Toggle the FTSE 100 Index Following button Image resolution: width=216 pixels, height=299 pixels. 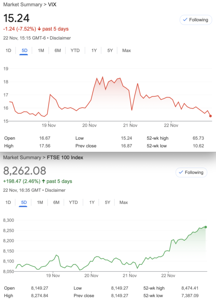191,172
